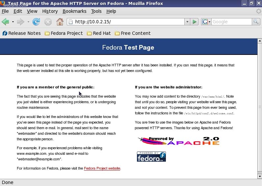The image size is (262, 186).
Task: Click the Powered by Apache 2.0 image
Action: [x=179, y=141]
